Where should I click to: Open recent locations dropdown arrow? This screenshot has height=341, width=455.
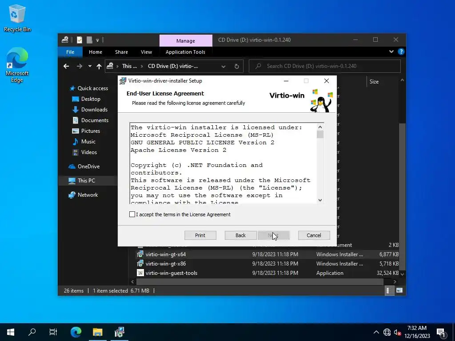(x=90, y=66)
